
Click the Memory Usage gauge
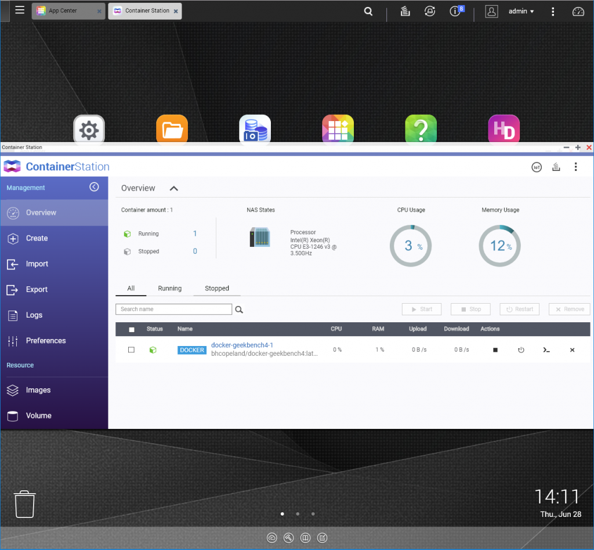[x=499, y=246]
